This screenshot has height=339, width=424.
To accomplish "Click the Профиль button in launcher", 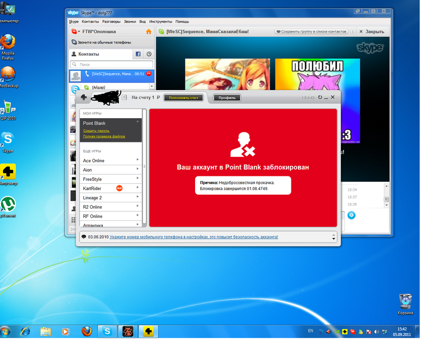I will tap(227, 98).
